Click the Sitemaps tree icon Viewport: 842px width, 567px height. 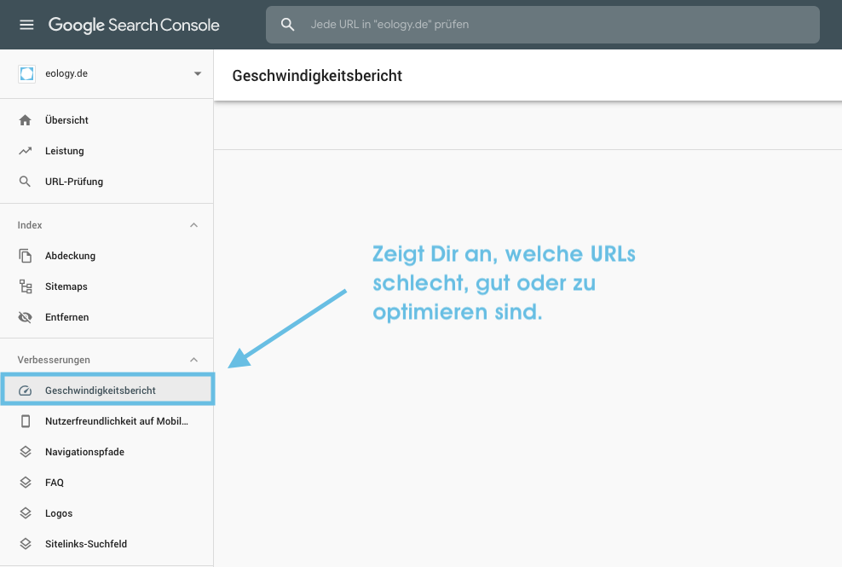pos(26,286)
